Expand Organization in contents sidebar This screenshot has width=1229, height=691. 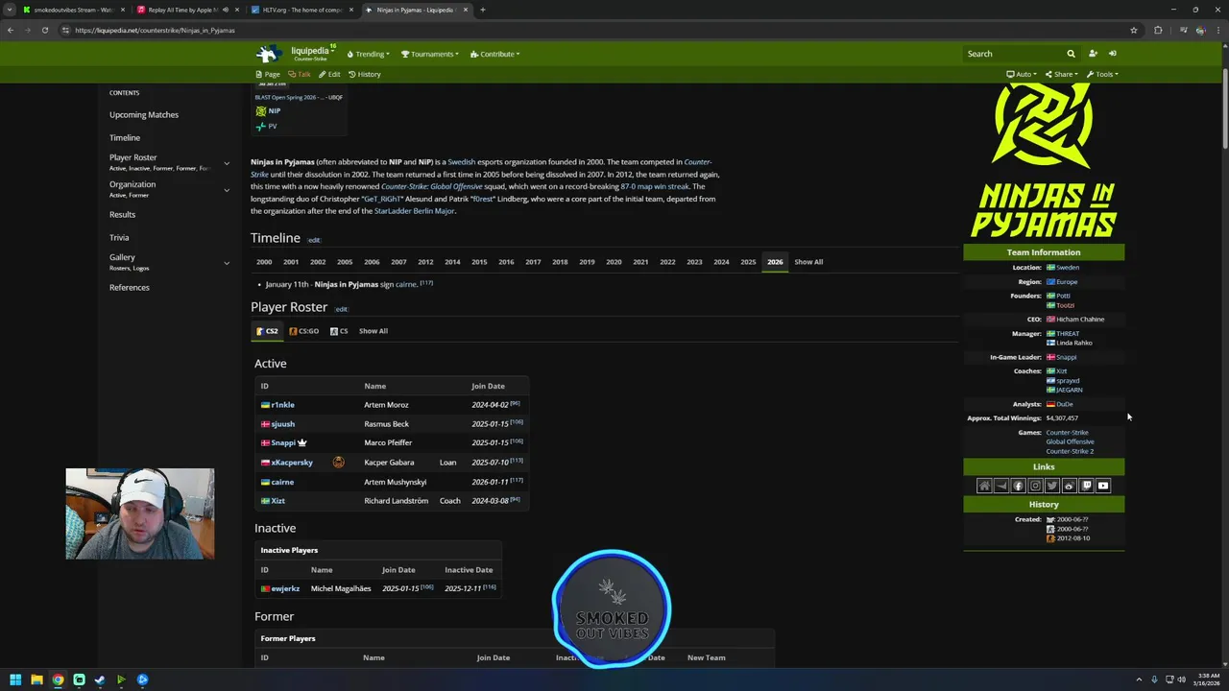tap(227, 190)
